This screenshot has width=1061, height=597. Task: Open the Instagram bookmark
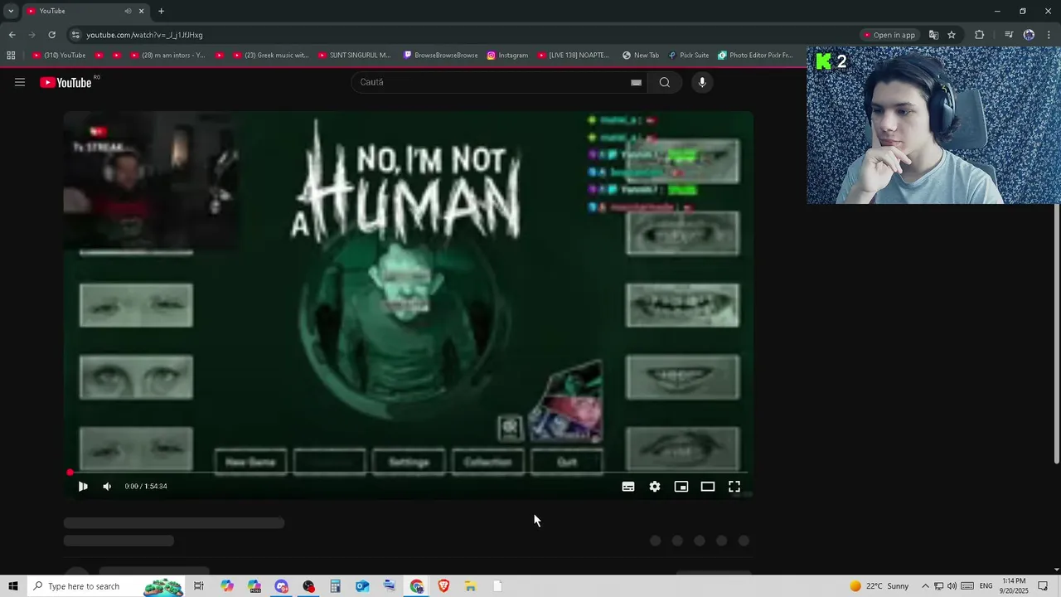coord(507,56)
